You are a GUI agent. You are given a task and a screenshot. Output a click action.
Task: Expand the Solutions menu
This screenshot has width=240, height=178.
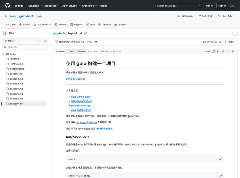click(x=35, y=6)
